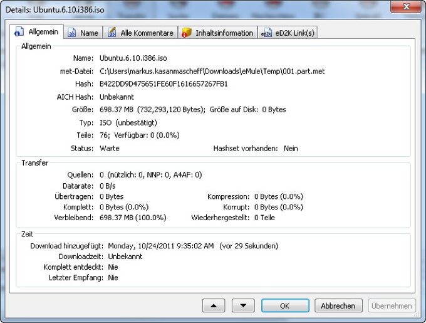
Task: Close the Details dialog window
Action: (406, 6)
